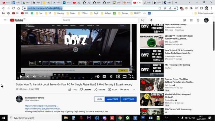Viewport: 215px width, 121px height.
Task: Click the Sparrow Force video thumbnail
Action: click(152, 84)
